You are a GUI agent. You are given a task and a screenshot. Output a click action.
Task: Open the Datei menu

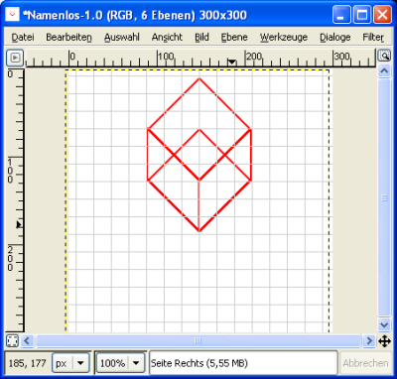[x=23, y=38]
